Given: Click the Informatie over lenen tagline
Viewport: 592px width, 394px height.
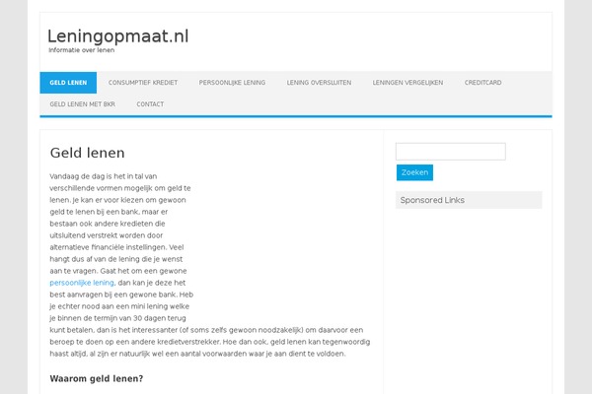Looking at the screenshot, I should (82, 50).
